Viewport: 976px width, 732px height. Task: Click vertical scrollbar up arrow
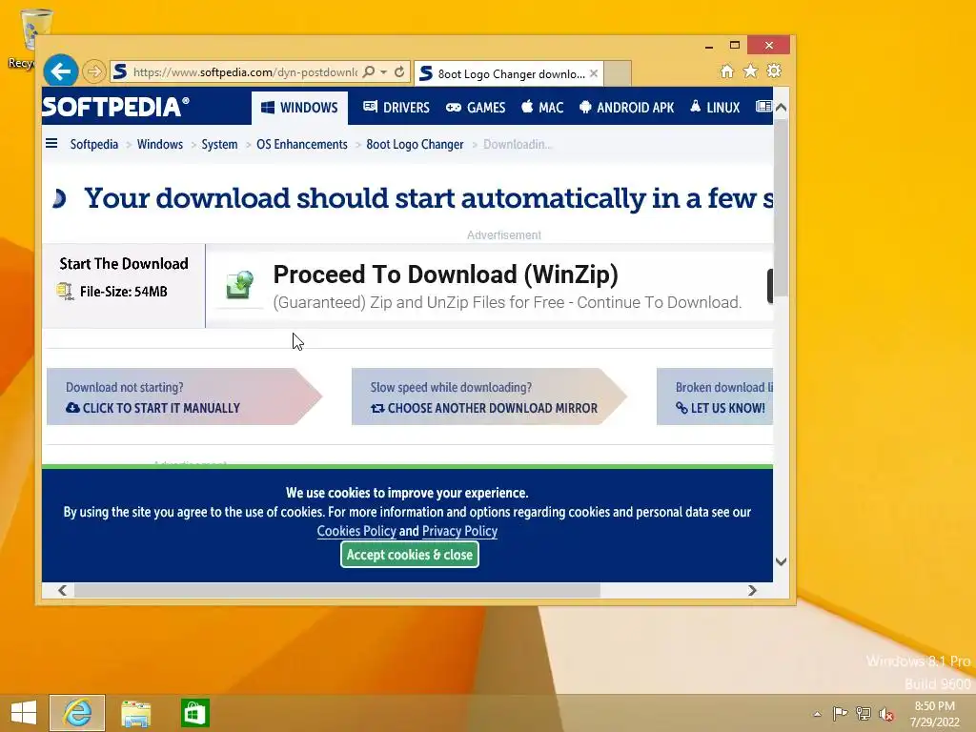click(x=781, y=107)
